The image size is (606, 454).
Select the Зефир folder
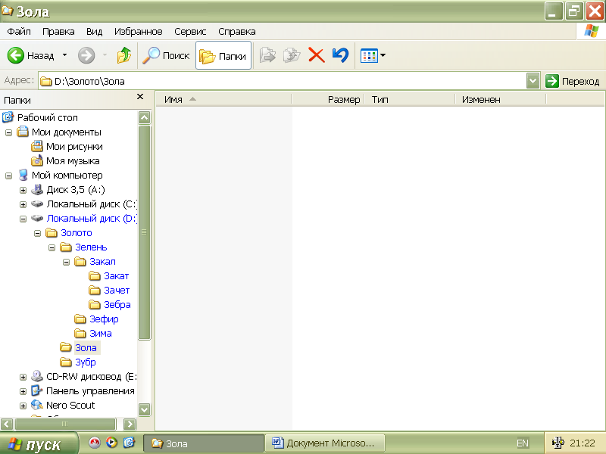(104, 319)
